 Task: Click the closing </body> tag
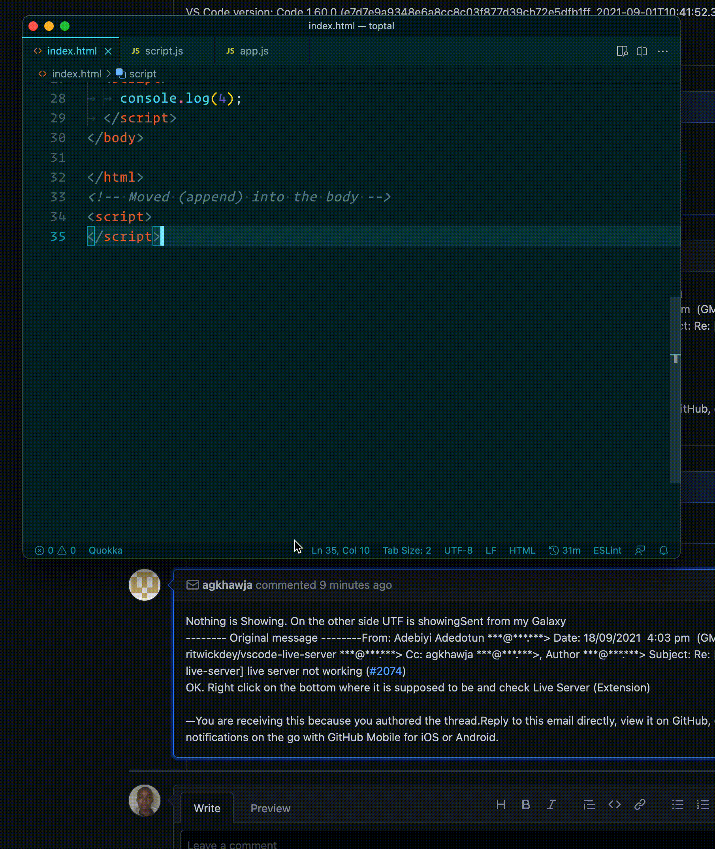coord(115,138)
